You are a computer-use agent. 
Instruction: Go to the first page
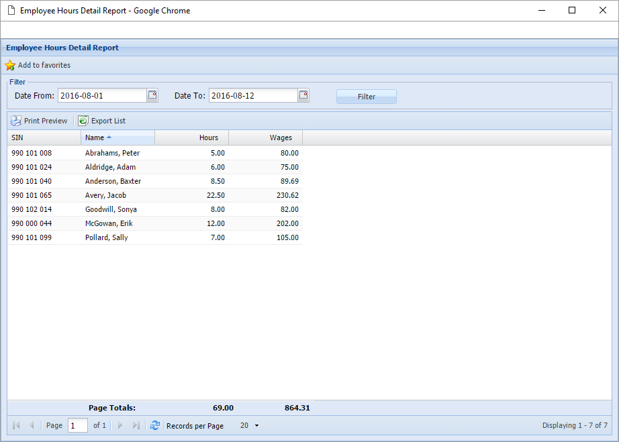[x=16, y=425]
